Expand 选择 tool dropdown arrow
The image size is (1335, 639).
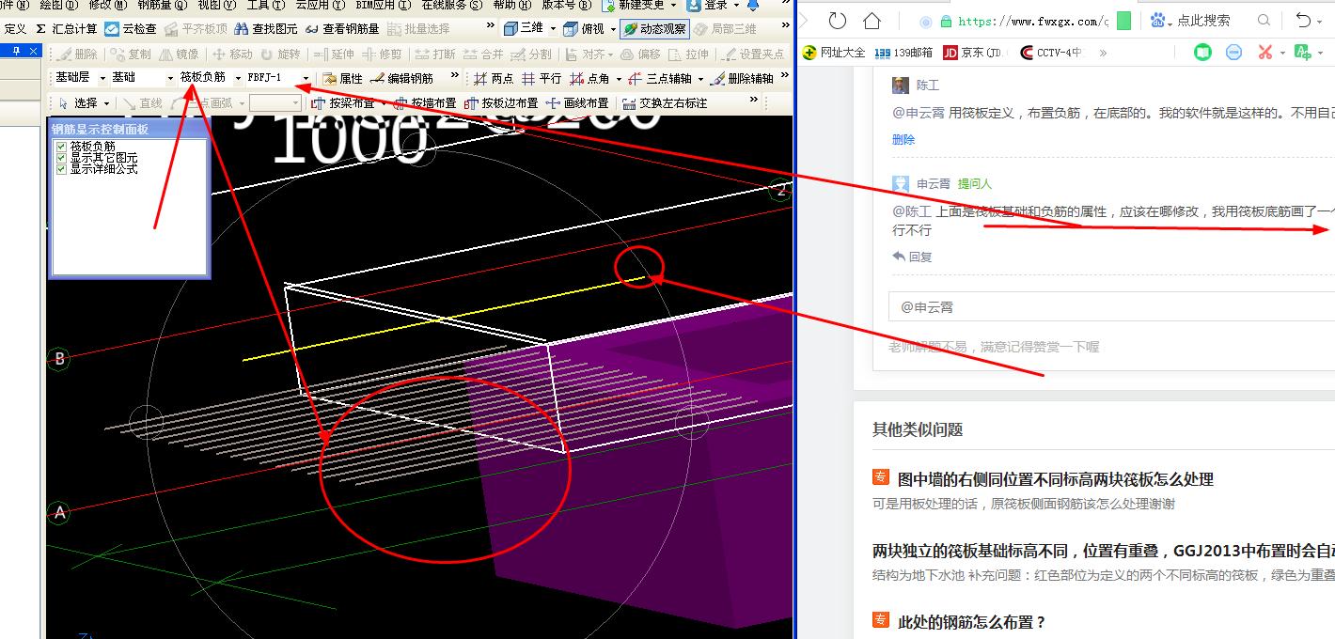pyautogui.click(x=106, y=103)
